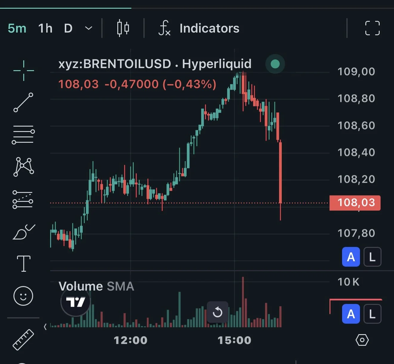The image size is (394, 364).
Task: Toggle auto scale A on the price pane
Action: tap(351, 257)
